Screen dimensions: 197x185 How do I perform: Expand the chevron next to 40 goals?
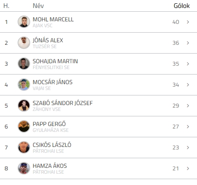[x=188, y=22]
